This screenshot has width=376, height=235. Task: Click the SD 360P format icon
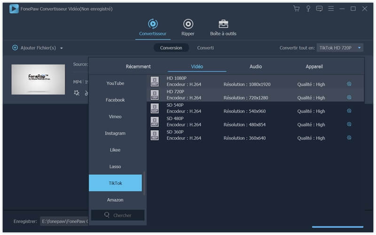pos(155,135)
